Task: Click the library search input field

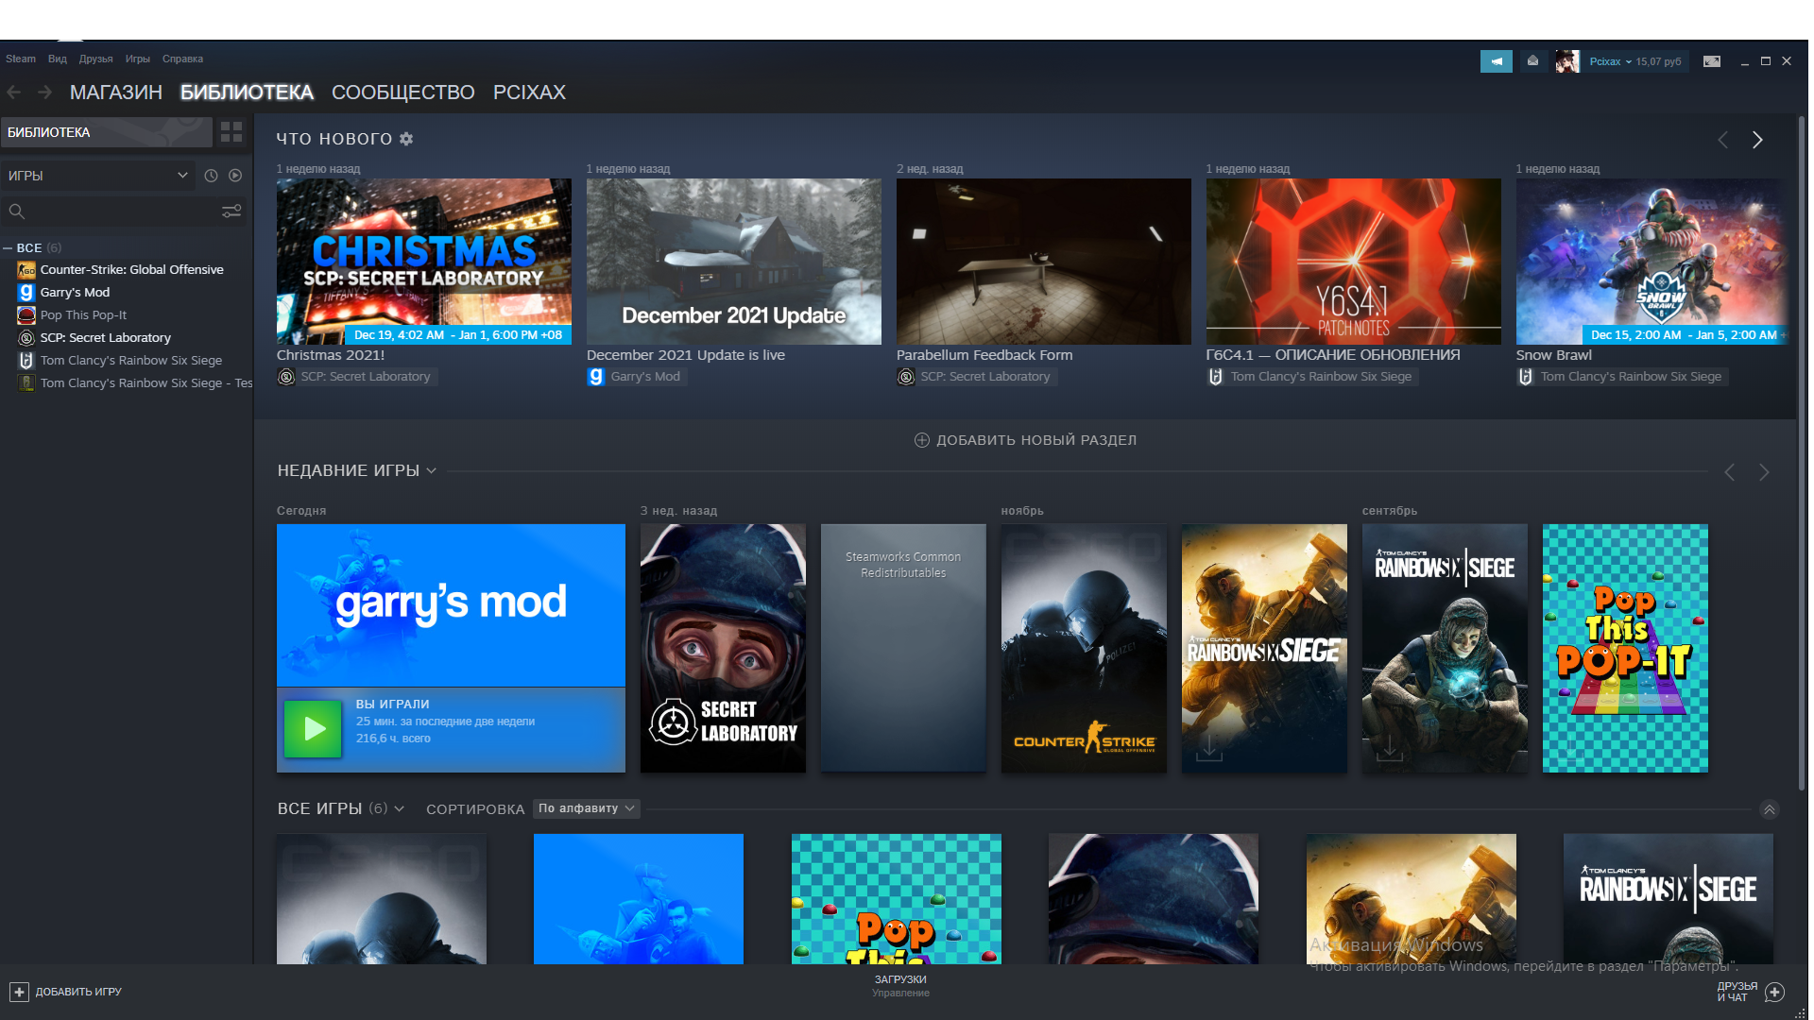Action: tap(123, 212)
